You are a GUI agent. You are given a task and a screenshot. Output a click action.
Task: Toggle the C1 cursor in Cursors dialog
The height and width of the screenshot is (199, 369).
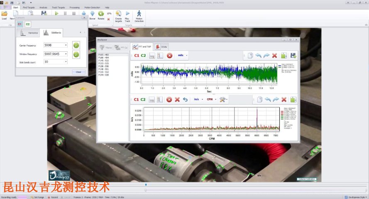tap(20, 24)
